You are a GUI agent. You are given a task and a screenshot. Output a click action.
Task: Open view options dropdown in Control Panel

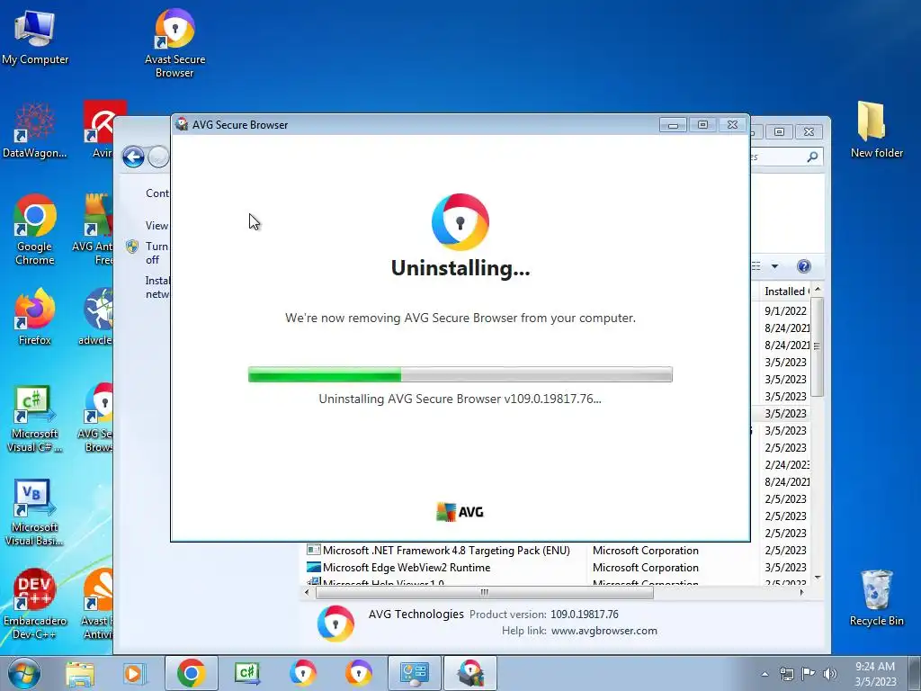(774, 266)
